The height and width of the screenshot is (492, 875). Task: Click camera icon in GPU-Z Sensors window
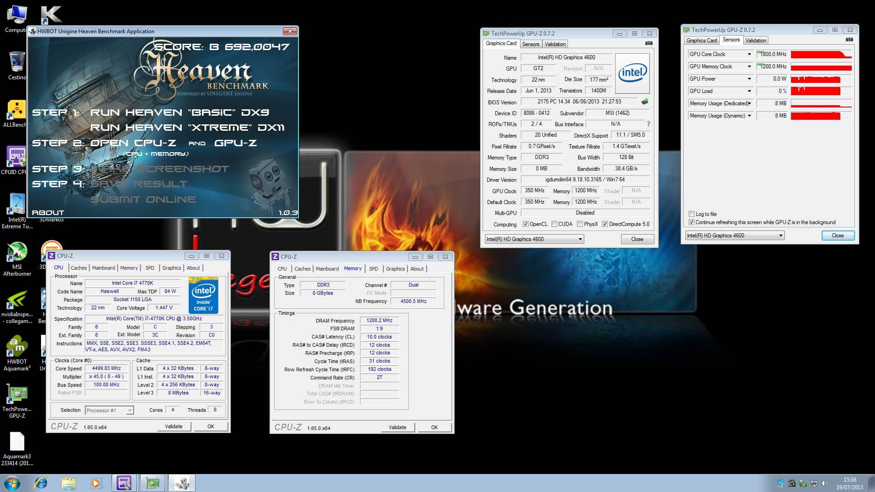tap(849, 40)
